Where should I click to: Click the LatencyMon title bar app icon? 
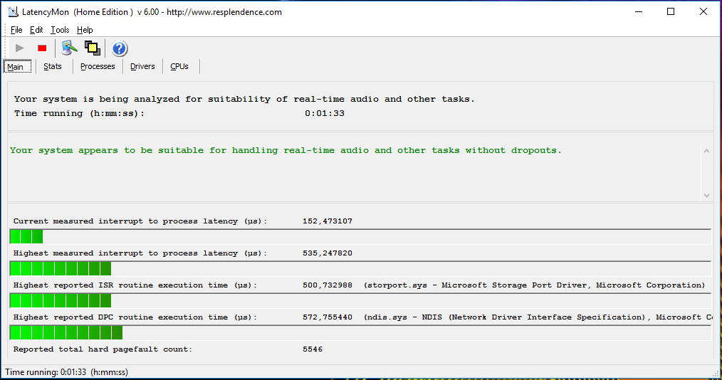click(14, 12)
